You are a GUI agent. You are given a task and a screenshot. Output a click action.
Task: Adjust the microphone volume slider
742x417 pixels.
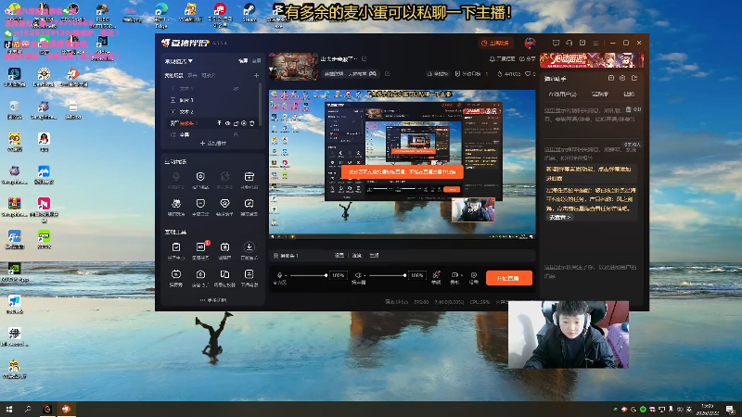coord(309,275)
